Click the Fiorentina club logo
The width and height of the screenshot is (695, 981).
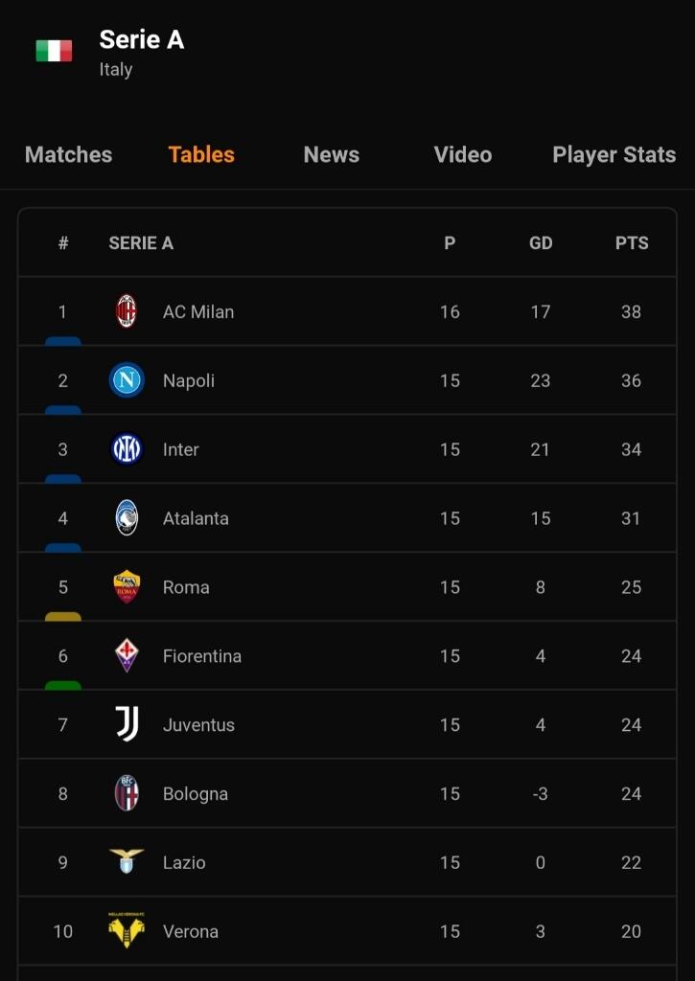[x=127, y=656]
